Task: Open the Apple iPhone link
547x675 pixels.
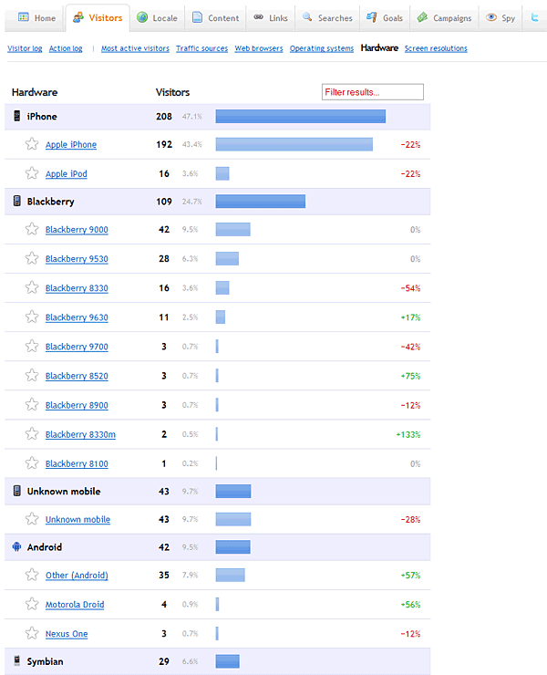Action: [x=71, y=145]
